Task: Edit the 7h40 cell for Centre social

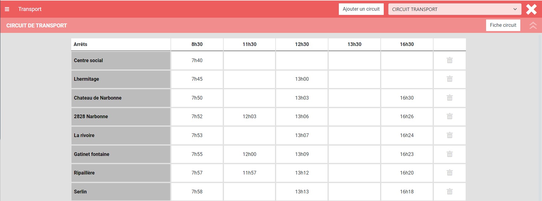Action: (197, 61)
